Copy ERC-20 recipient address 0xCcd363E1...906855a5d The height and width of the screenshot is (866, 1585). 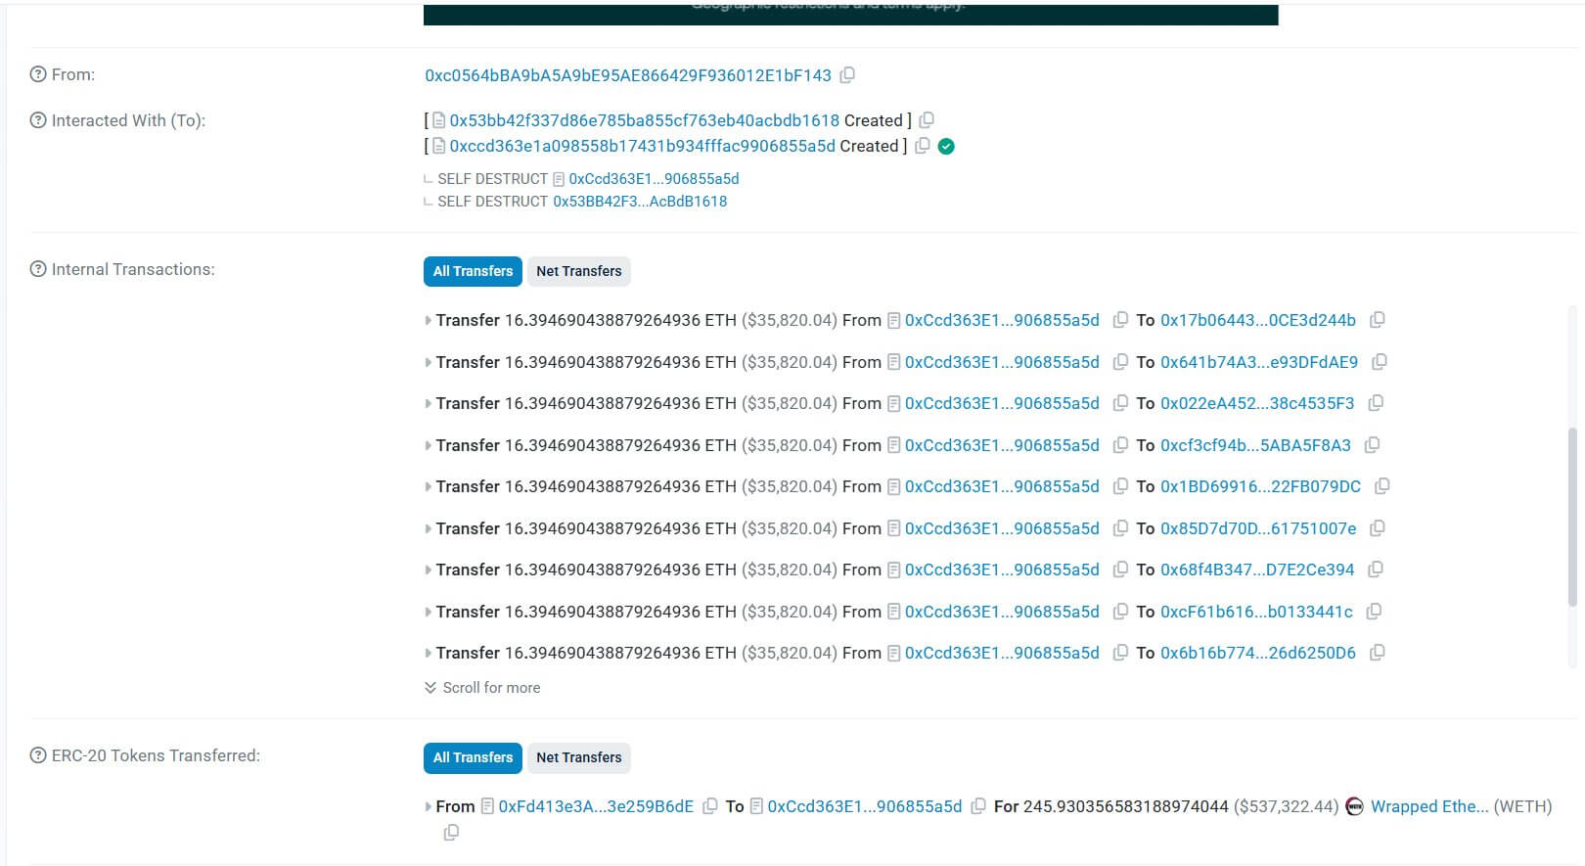coord(977,806)
